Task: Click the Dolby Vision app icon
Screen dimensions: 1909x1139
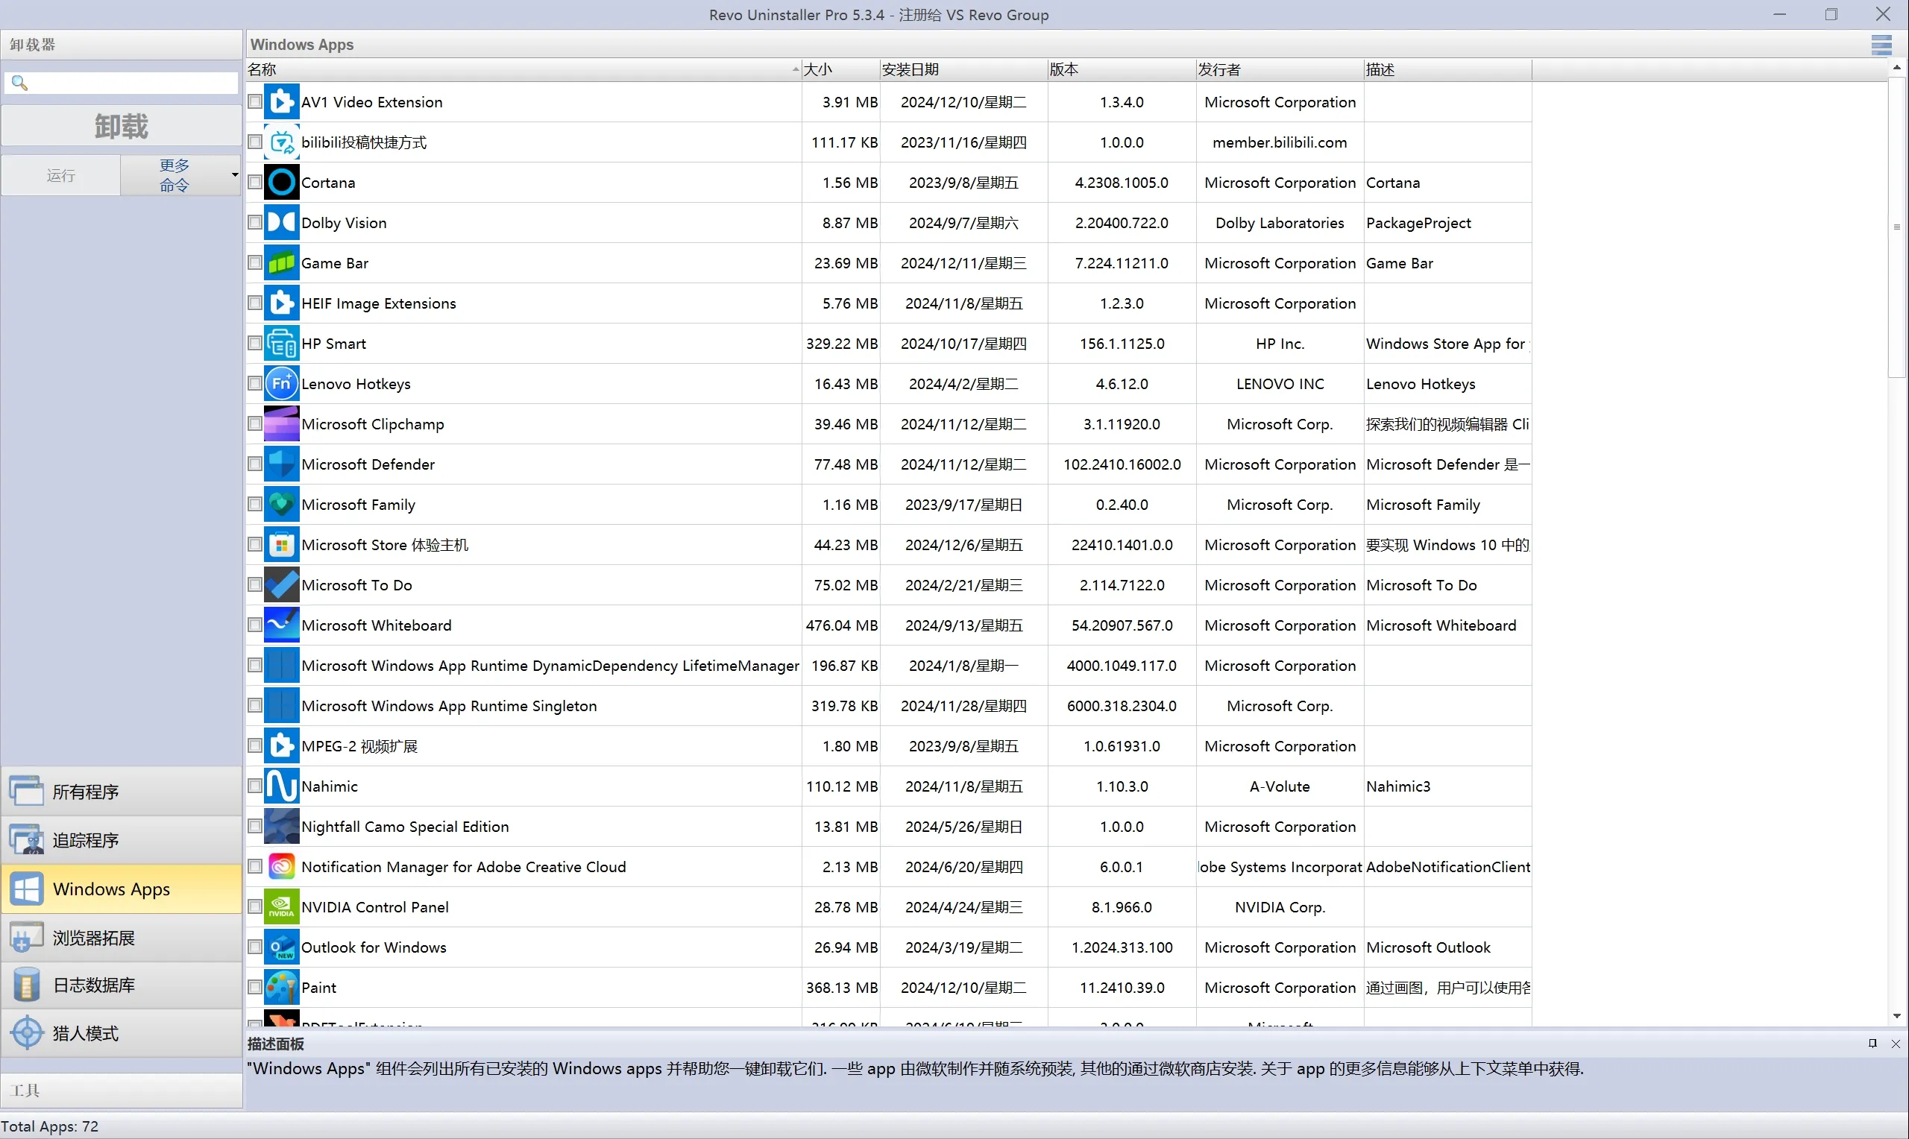Action: pos(281,223)
